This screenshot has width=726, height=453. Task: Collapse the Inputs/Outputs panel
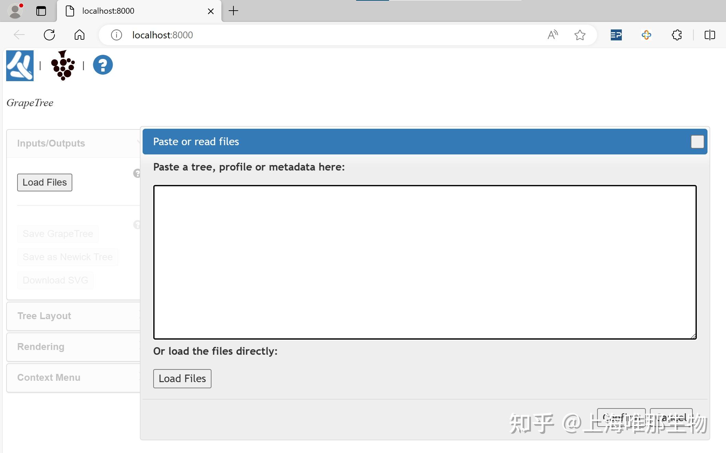coord(51,143)
